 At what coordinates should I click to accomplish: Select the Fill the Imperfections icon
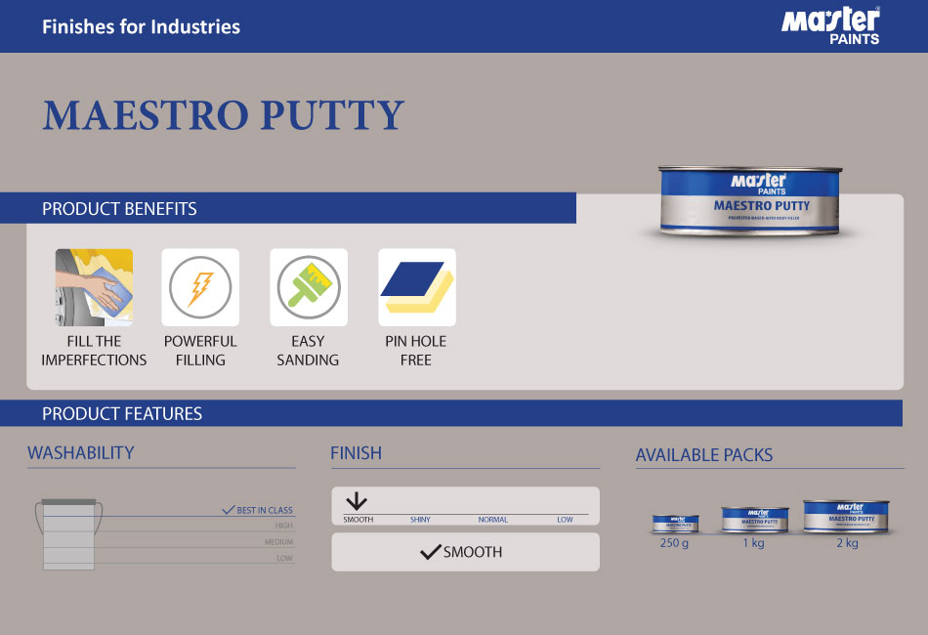pyautogui.click(x=94, y=287)
